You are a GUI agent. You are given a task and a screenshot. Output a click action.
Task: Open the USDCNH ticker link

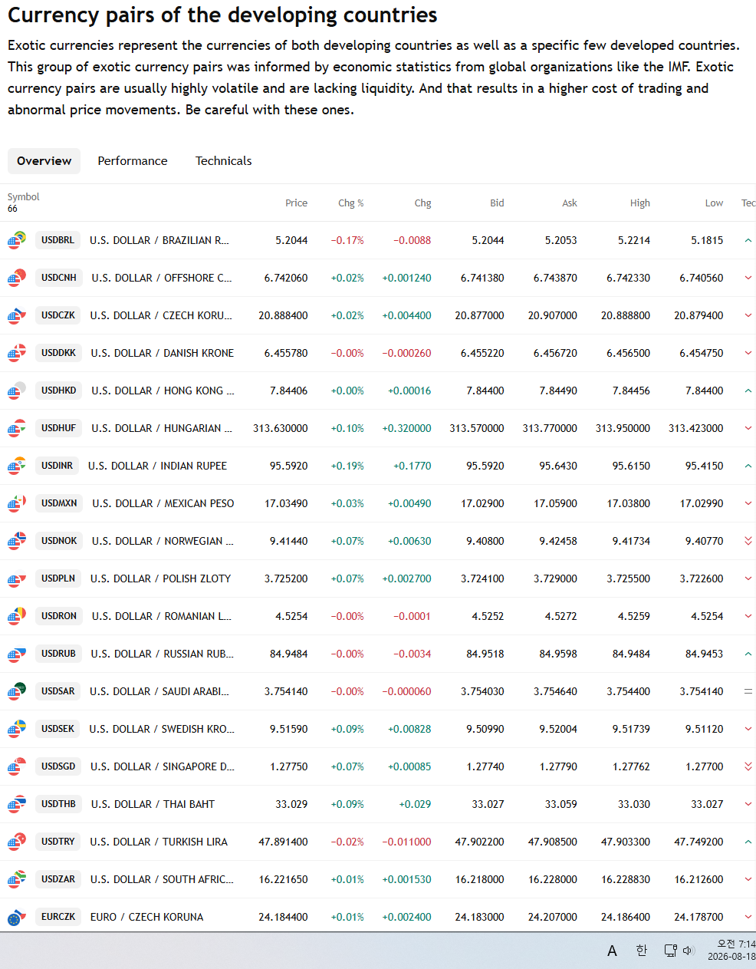59,278
